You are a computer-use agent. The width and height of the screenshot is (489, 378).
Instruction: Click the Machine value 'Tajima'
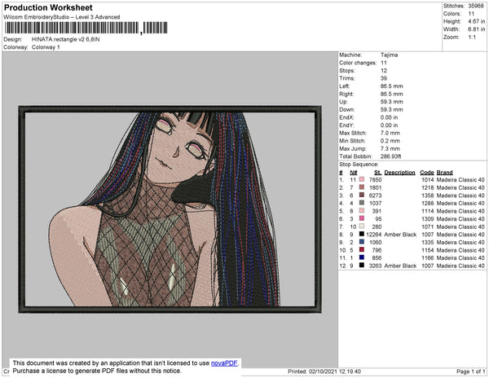coord(390,55)
